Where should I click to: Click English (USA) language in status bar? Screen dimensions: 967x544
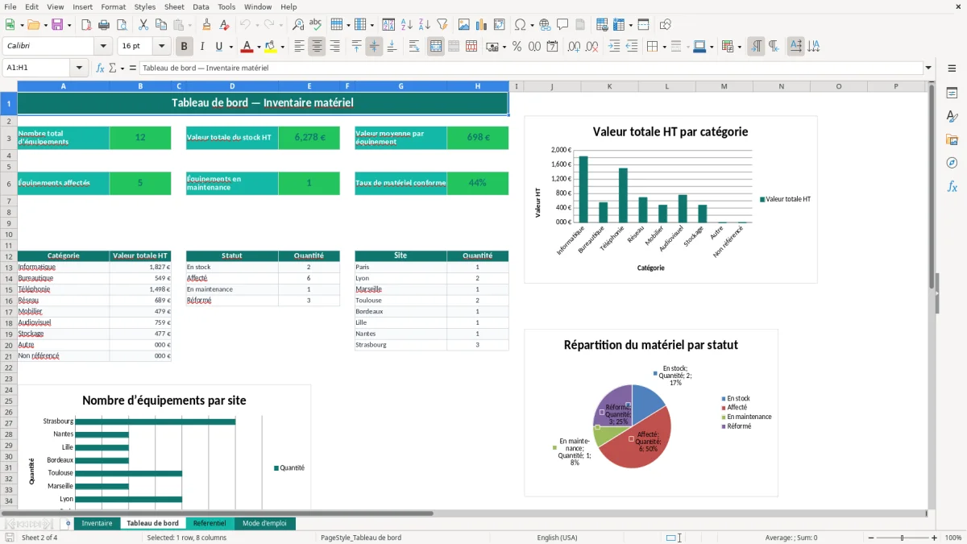click(557, 538)
